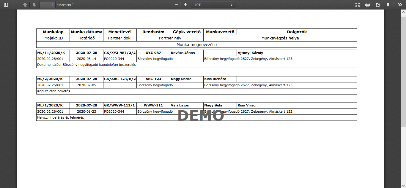Click the bookmark current view icon

(x=388, y=5)
